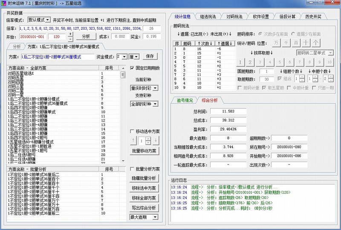
Task: Enable the 批量分析方案 checkbox
Action: tap(132, 169)
